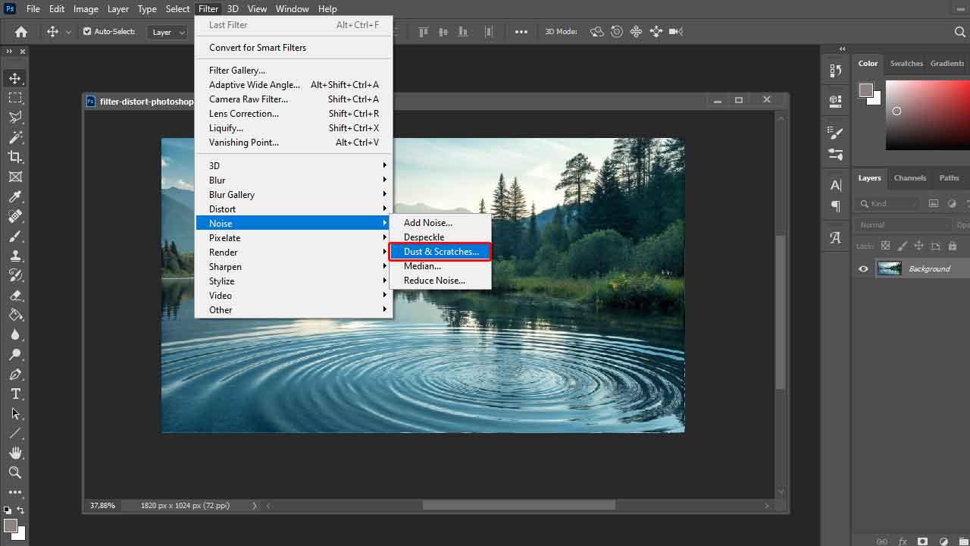The height and width of the screenshot is (546, 970).
Task: Open the Glyphs panel icon
Action: click(836, 237)
